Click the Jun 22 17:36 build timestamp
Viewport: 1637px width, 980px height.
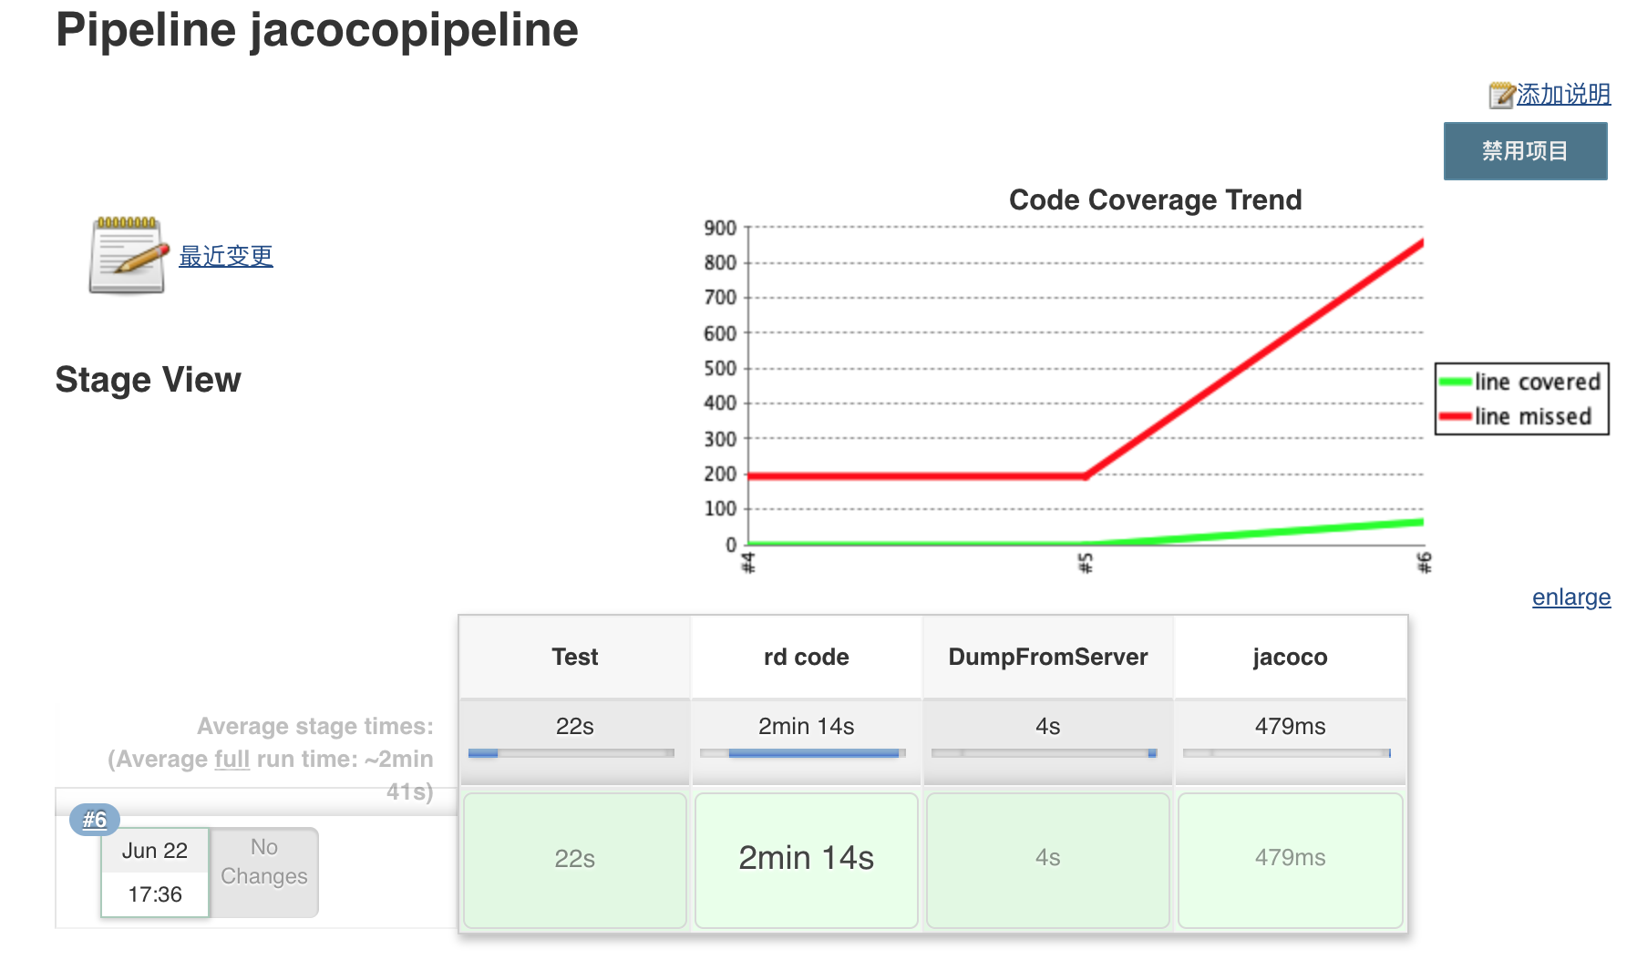pos(155,872)
